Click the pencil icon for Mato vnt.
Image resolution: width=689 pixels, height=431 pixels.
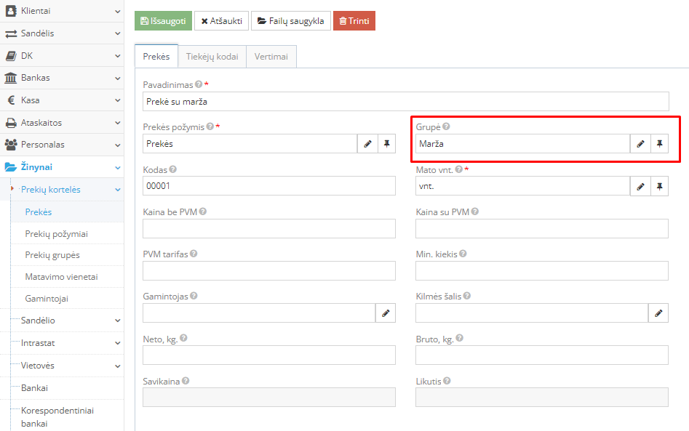coord(640,187)
